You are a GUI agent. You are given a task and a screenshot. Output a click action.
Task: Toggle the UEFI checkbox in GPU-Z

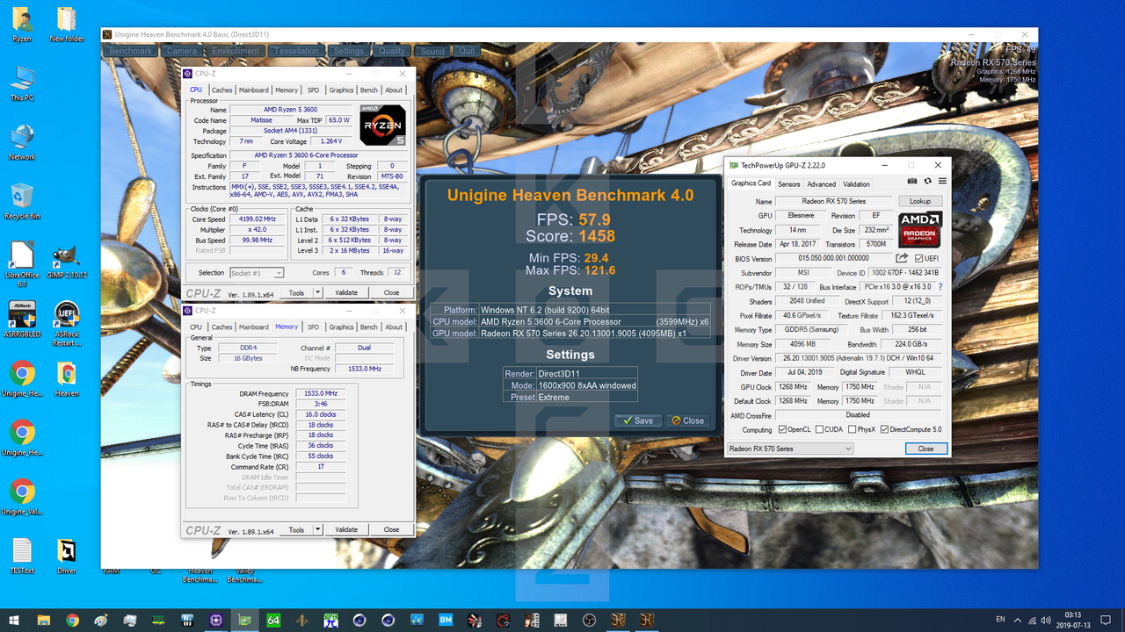point(919,258)
